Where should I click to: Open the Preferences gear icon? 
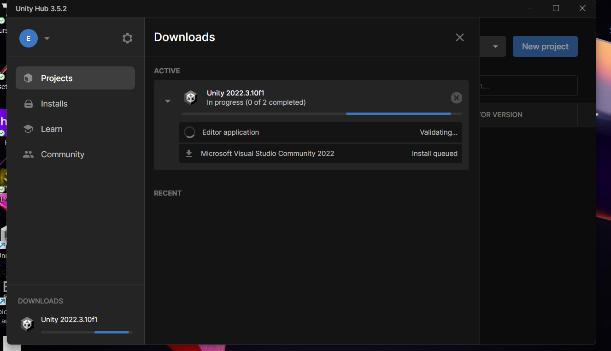click(127, 38)
